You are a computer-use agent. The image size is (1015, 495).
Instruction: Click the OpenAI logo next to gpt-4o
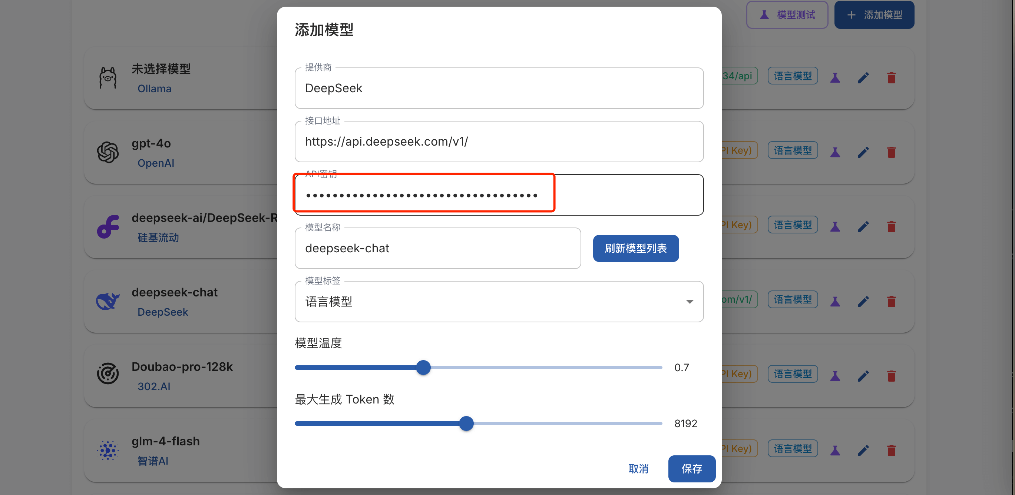(x=108, y=152)
